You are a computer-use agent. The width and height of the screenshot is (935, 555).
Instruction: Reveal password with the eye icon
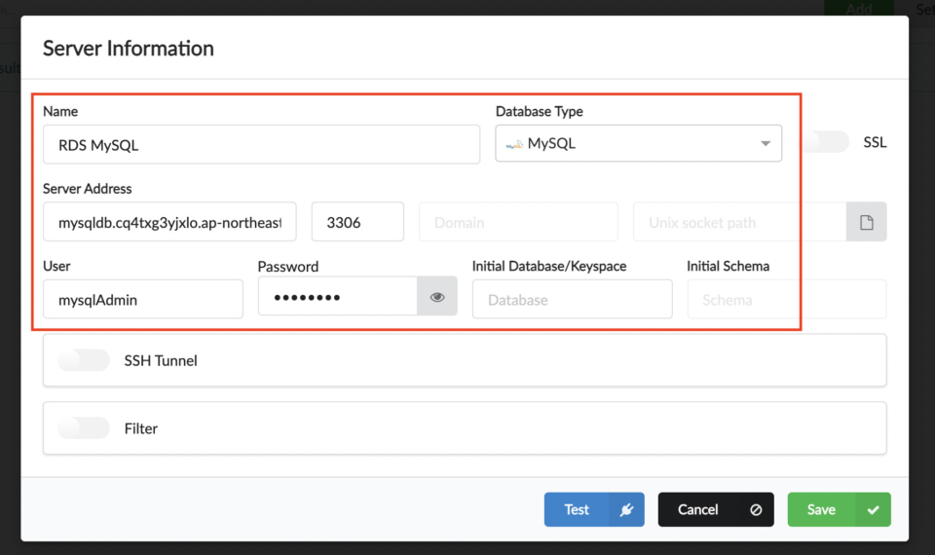coord(437,297)
